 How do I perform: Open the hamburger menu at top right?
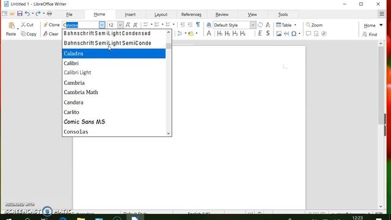[x=381, y=14]
